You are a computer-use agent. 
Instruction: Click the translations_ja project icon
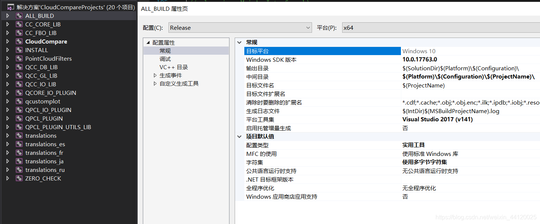(19, 161)
